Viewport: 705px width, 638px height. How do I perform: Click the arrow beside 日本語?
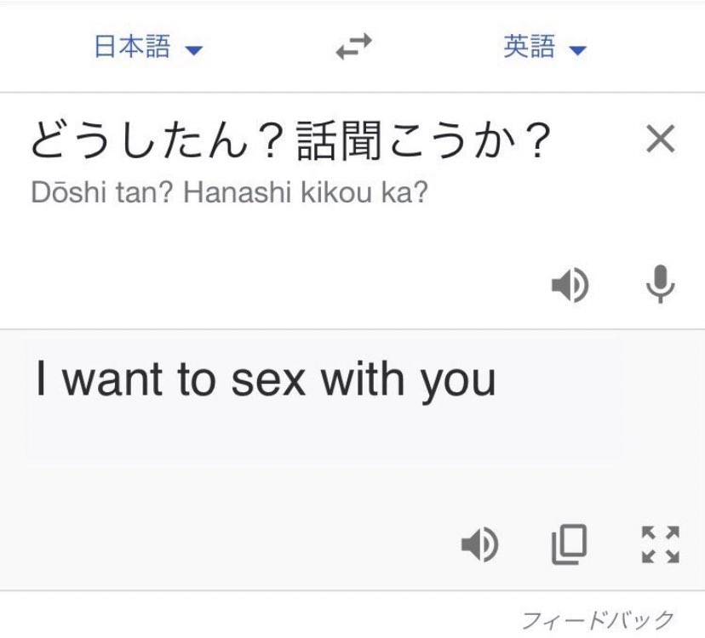tap(194, 49)
